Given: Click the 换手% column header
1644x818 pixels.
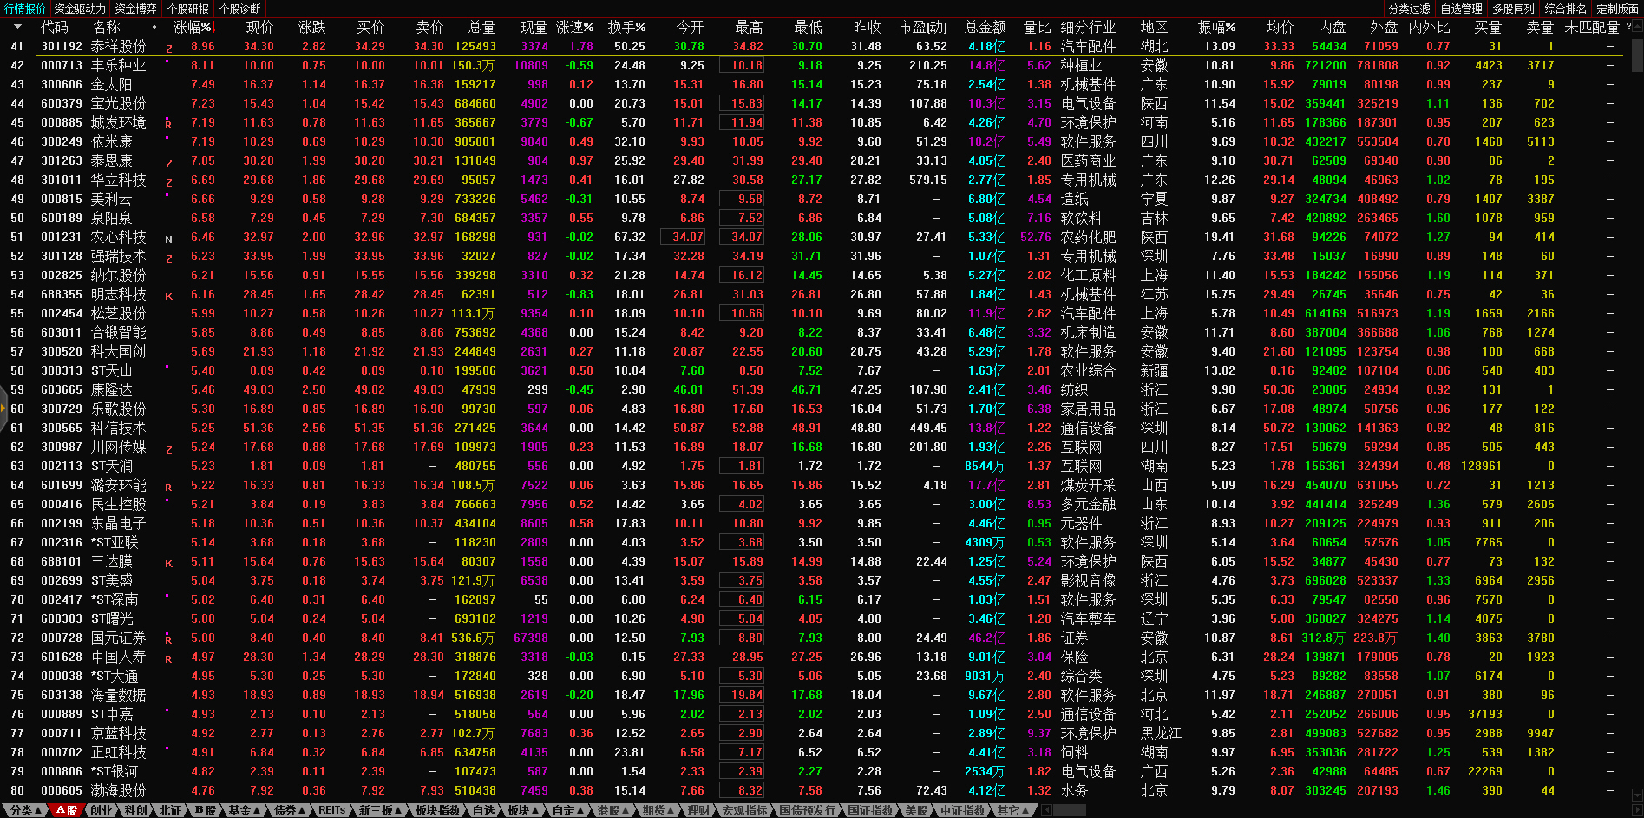Looking at the screenshot, I should (x=626, y=28).
